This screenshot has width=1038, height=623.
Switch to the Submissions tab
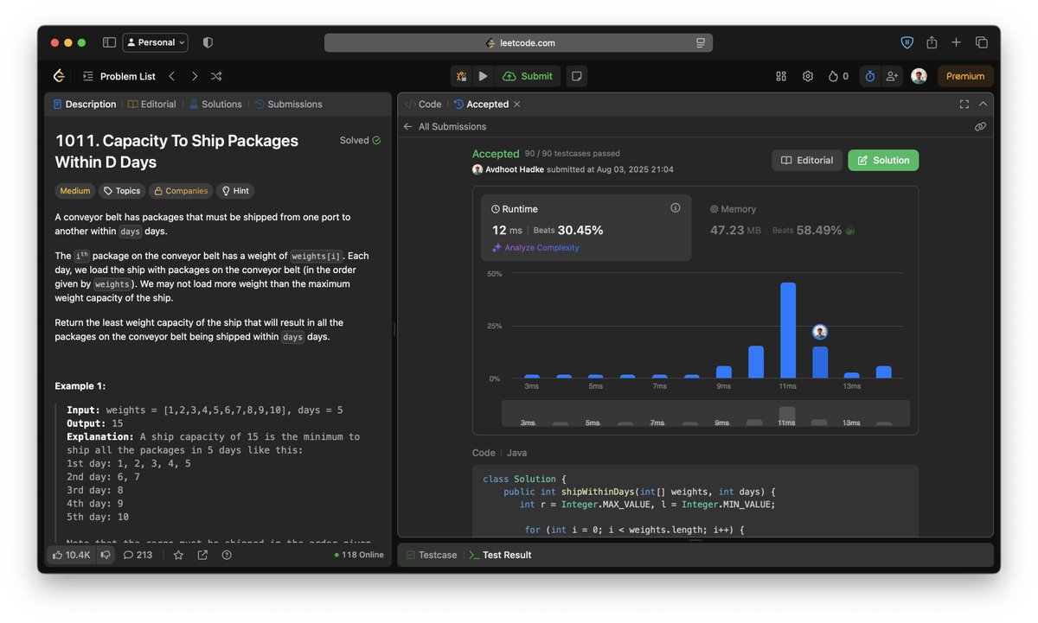[x=289, y=104]
